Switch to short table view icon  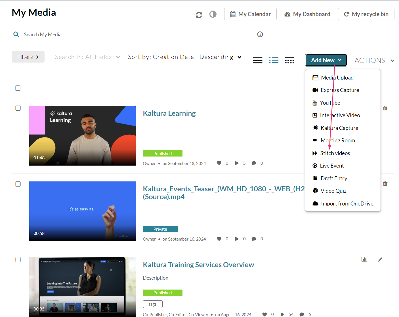tap(289, 60)
